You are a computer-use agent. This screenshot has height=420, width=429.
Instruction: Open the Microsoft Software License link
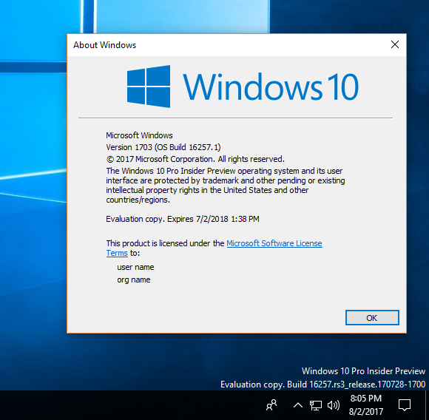274,243
